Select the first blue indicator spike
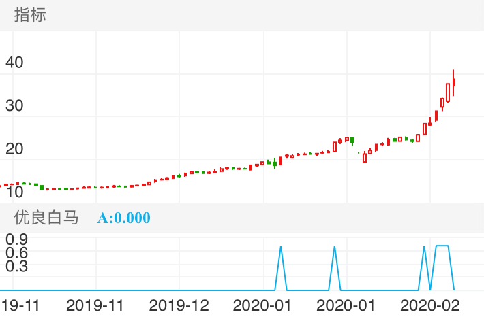Image resolution: width=484 pixels, height=321 pixels. pyautogui.click(x=281, y=248)
